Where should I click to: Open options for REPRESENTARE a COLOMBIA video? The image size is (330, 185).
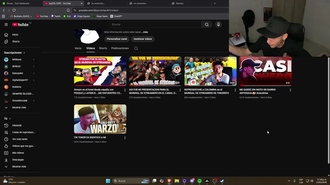tap(235, 90)
